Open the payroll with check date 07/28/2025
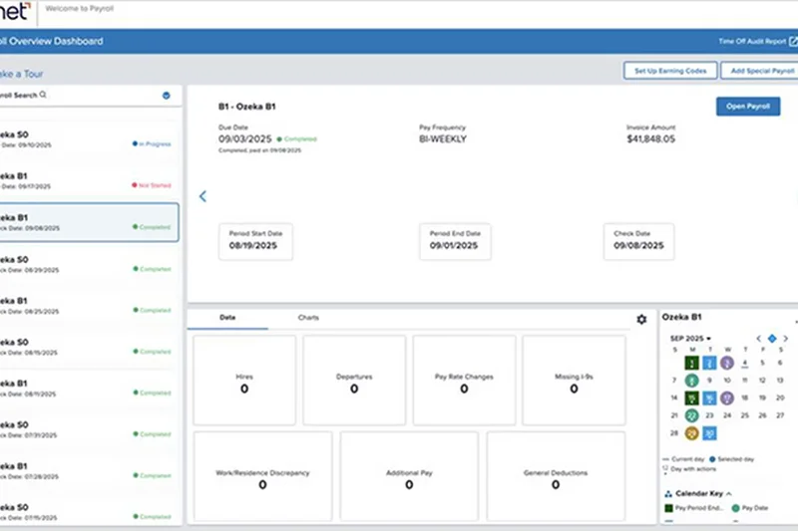Screen dimensions: 798x531 click(x=89, y=471)
